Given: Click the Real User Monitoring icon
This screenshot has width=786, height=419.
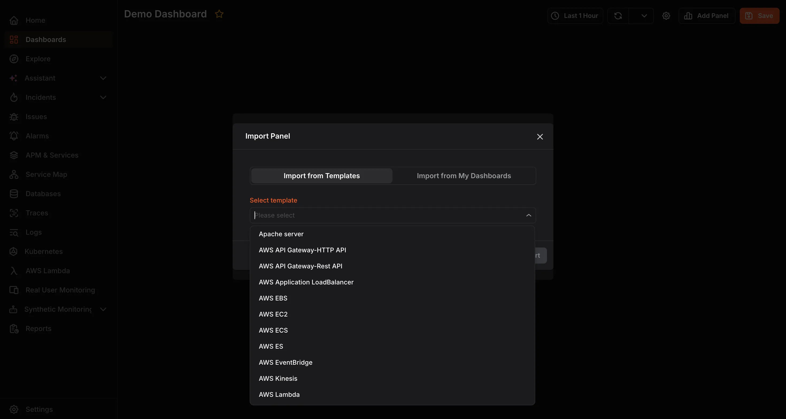Looking at the screenshot, I should (x=14, y=290).
